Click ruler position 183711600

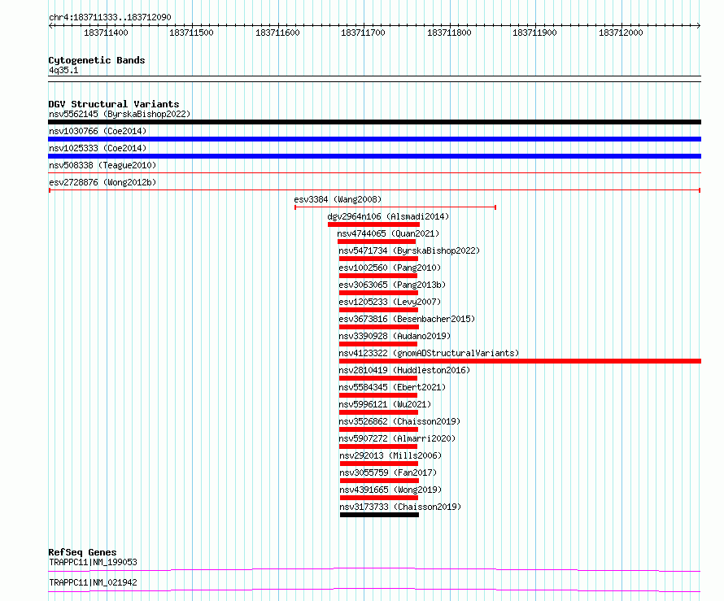pos(278,33)
